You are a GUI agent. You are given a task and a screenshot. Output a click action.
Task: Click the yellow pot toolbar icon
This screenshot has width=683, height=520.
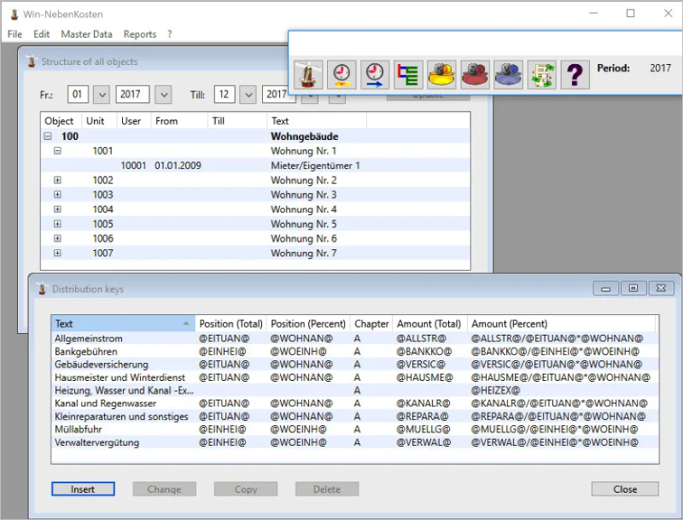(441, 75)
